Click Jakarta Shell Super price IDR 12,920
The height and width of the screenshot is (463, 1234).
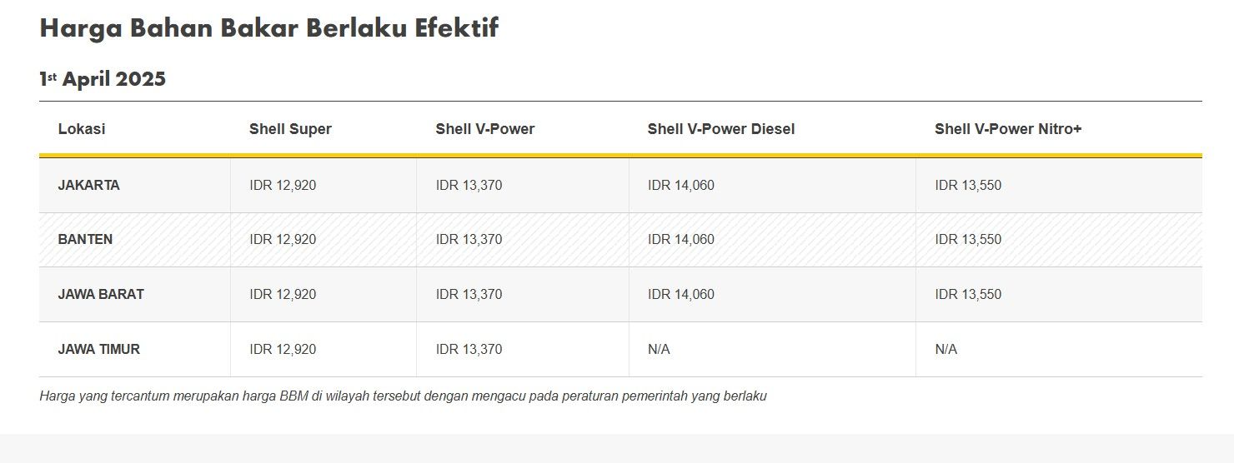coord(283,186)
